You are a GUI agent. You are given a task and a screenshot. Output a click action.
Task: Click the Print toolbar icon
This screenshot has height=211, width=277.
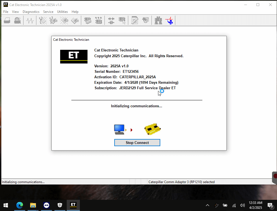point(7,21)
